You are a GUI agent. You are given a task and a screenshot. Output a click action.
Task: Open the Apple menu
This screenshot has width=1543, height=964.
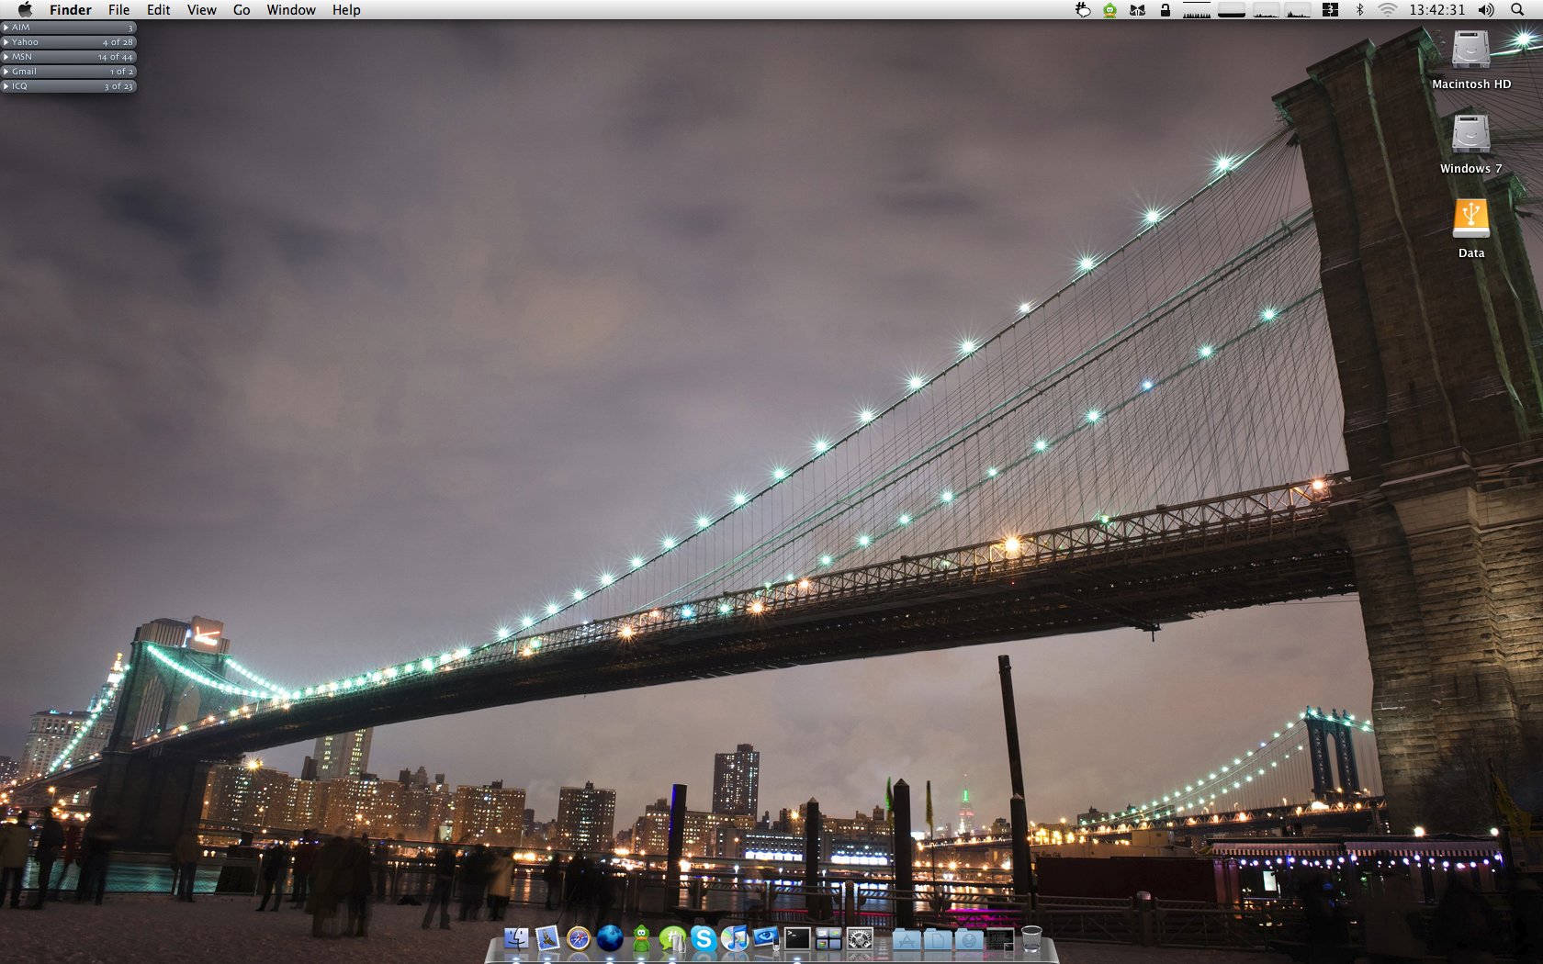coord(25,10)
